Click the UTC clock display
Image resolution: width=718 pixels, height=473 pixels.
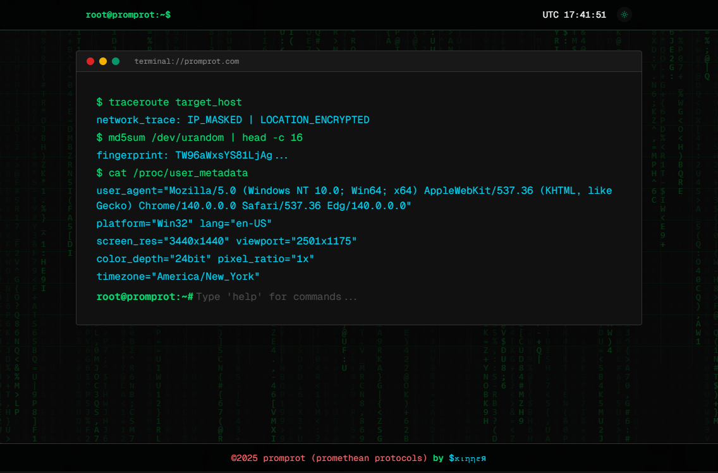point(574,14)
